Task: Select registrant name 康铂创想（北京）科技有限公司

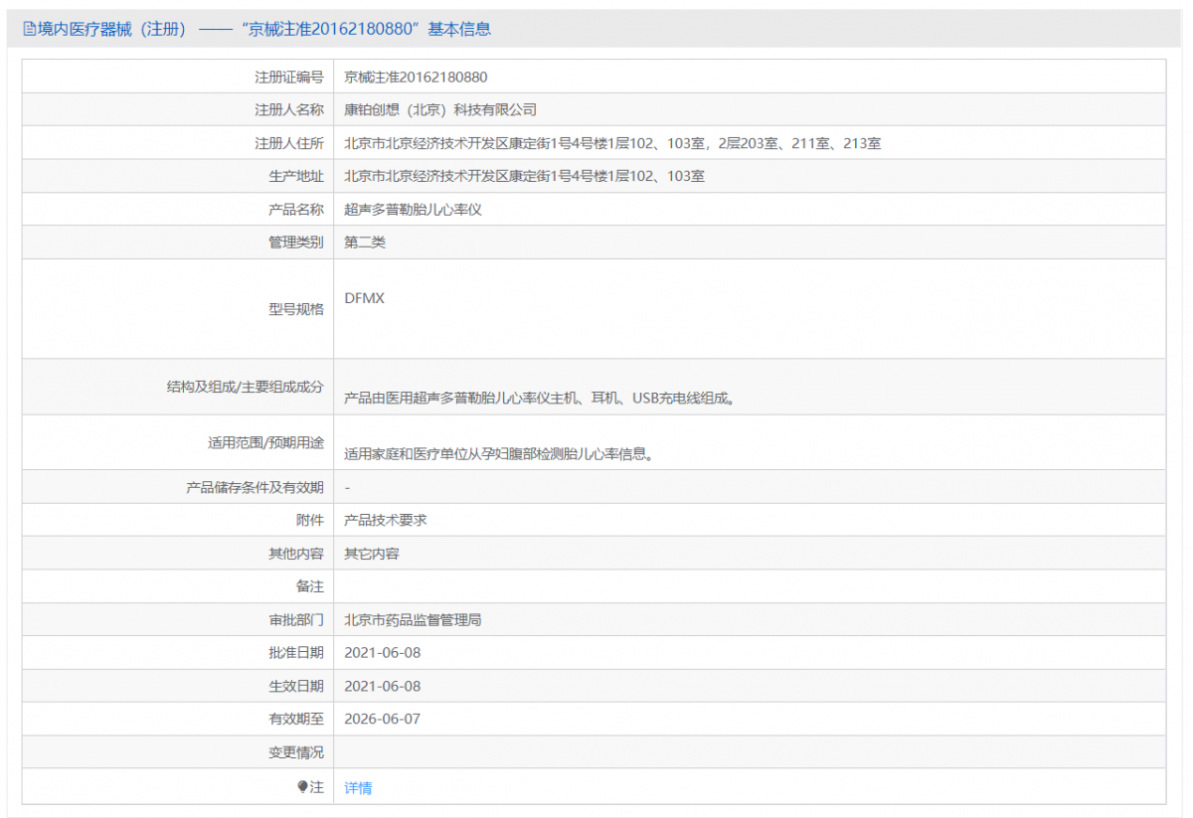Action: tap(440, 109)
